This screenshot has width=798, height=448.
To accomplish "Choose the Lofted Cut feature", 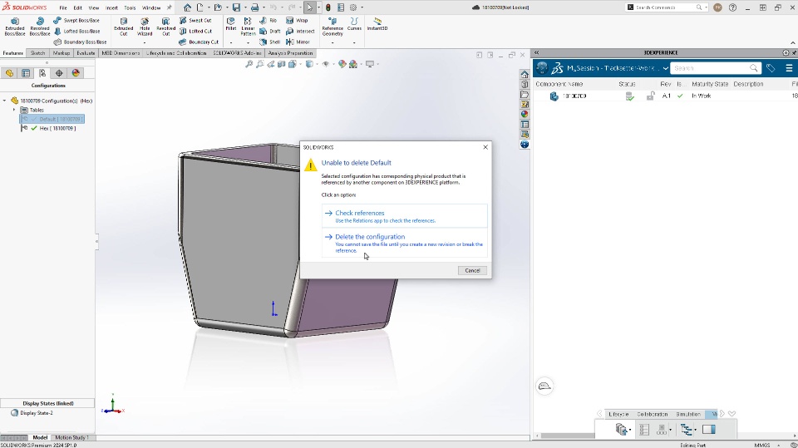I will pyautogui.click(x=195, y=31).
